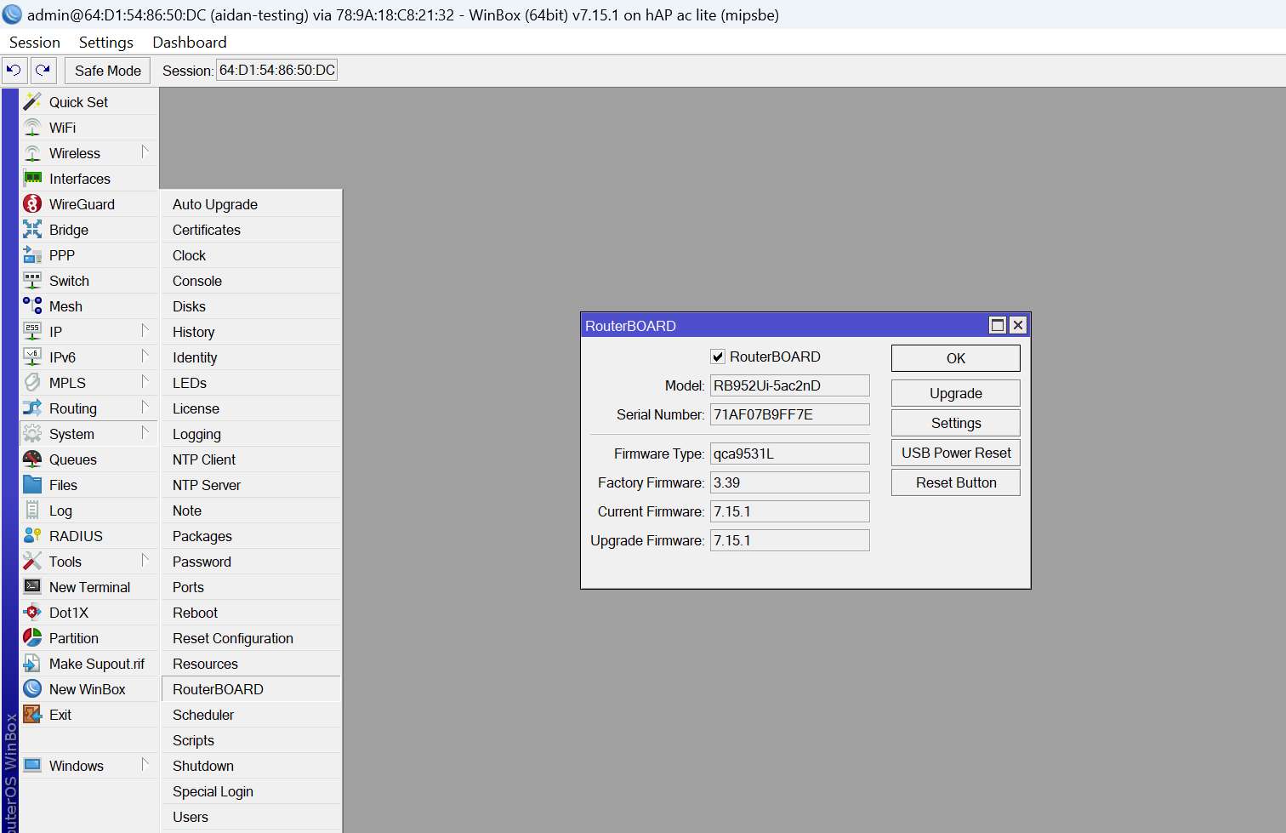Toggle Safe Mode button
This screenshot has height=833, width=1286.
[108, 71]
